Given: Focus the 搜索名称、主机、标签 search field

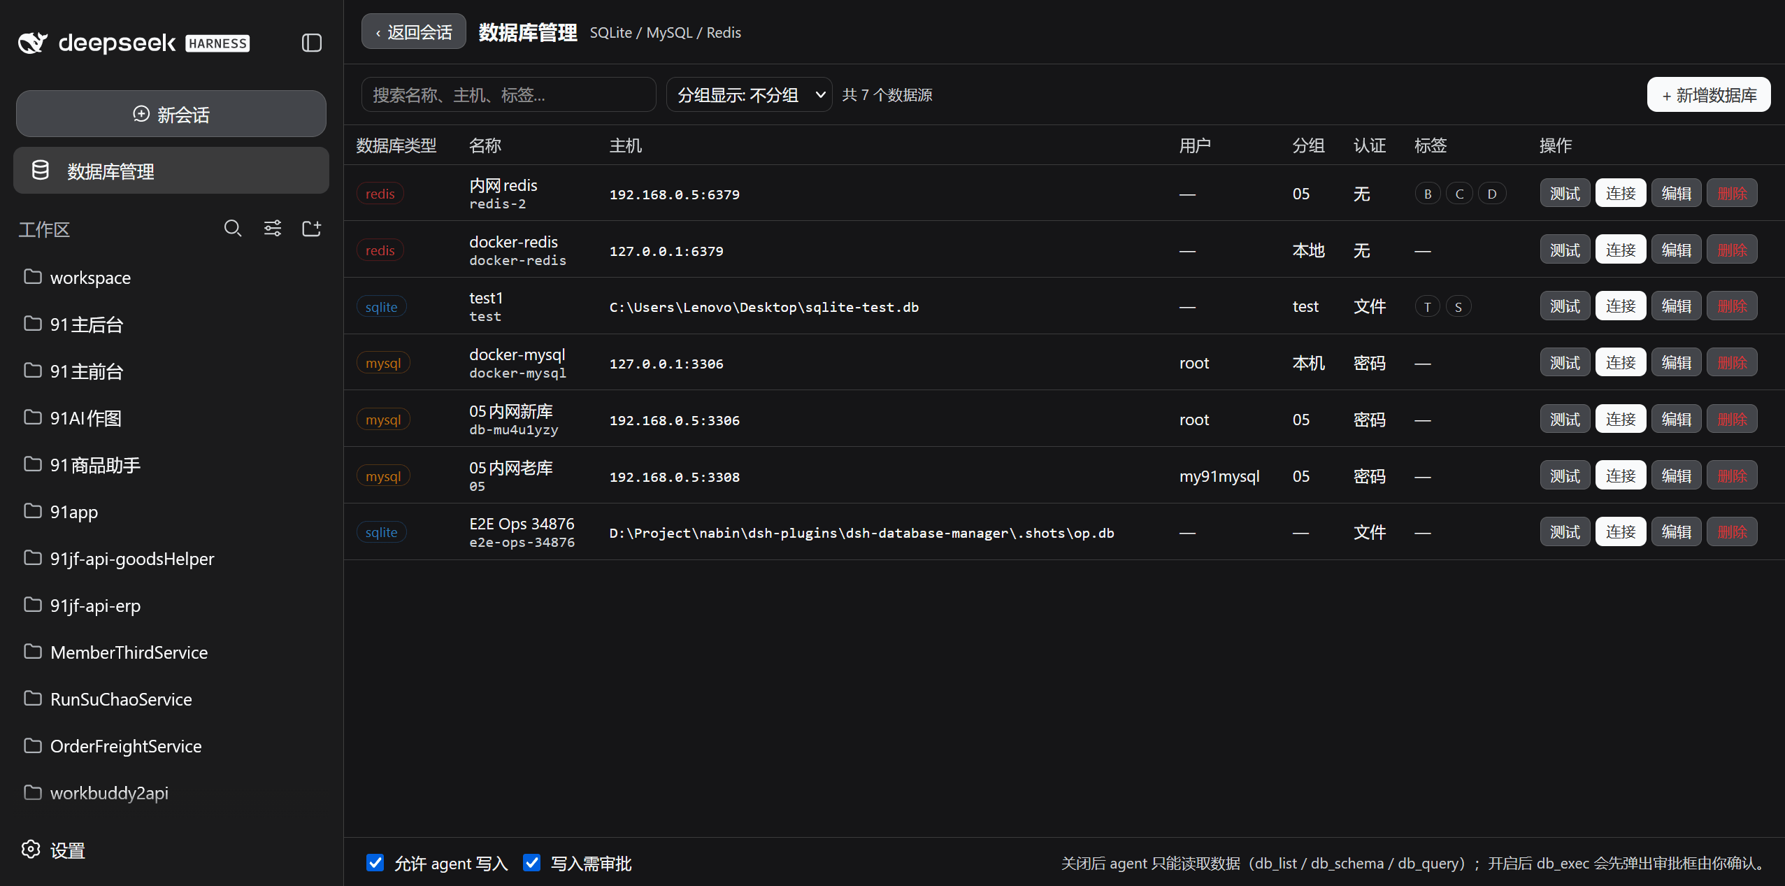Looking at the screenshot, I should click(508, 94).
